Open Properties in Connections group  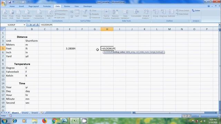pos(60,14)
